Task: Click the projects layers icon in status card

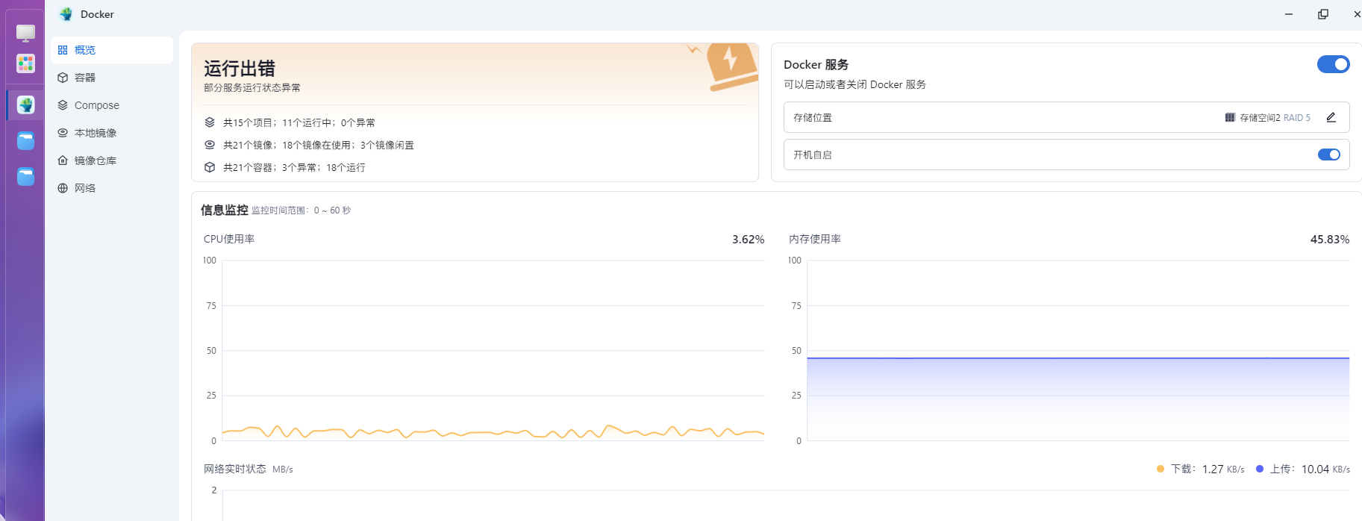Action: click(210, 122)
